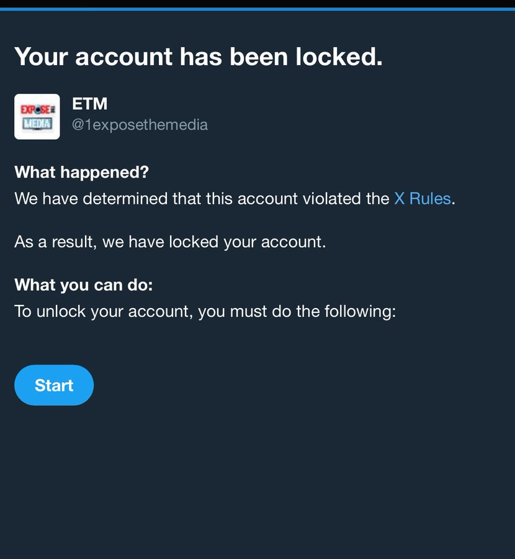This screenshot has width=515, height=559.
Task: Click the Start button
Action: (x=54, y=385)
